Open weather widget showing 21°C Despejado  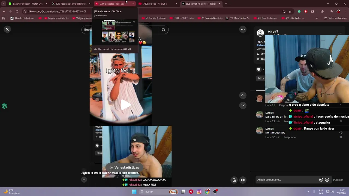click(11, 192)
